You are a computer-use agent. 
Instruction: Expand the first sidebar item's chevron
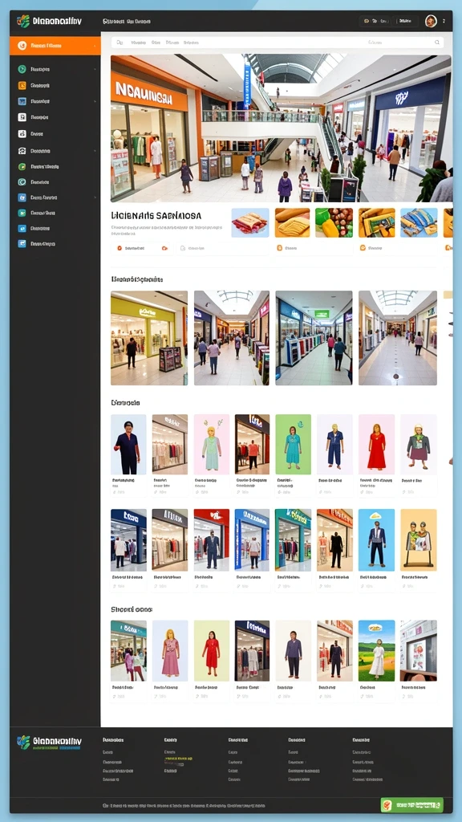[95, 69]
